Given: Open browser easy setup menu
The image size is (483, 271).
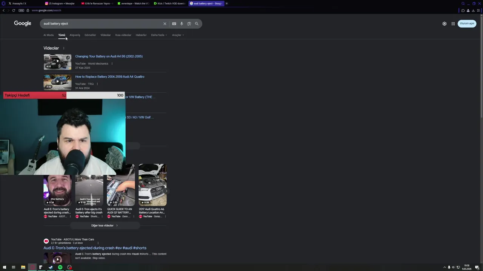Looking at the screenshot, I should tap(478, 11).
